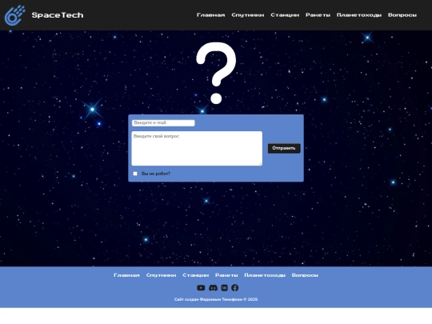Click the SpaceTech comet logo icon
Image resolution: width=432 pixels, height=324 pixels.
point(15,15)
